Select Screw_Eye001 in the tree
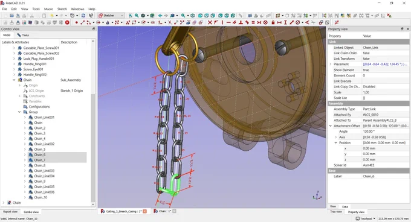This screenshot has width=411, height=222. (33, 69)
